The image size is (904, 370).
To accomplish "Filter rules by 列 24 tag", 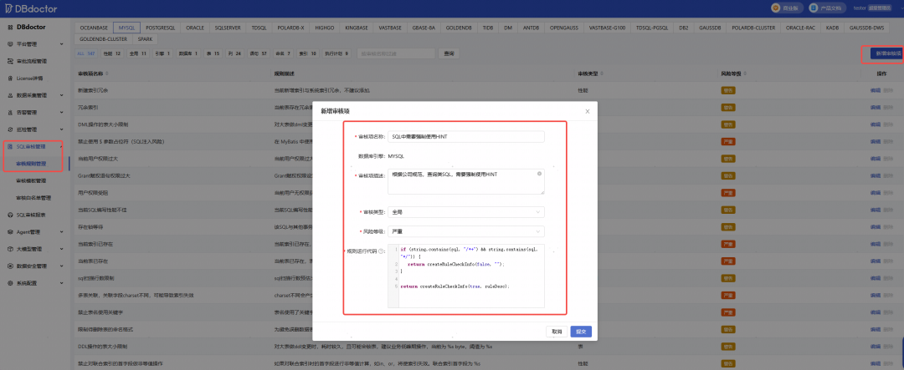I will click(234, 53).
